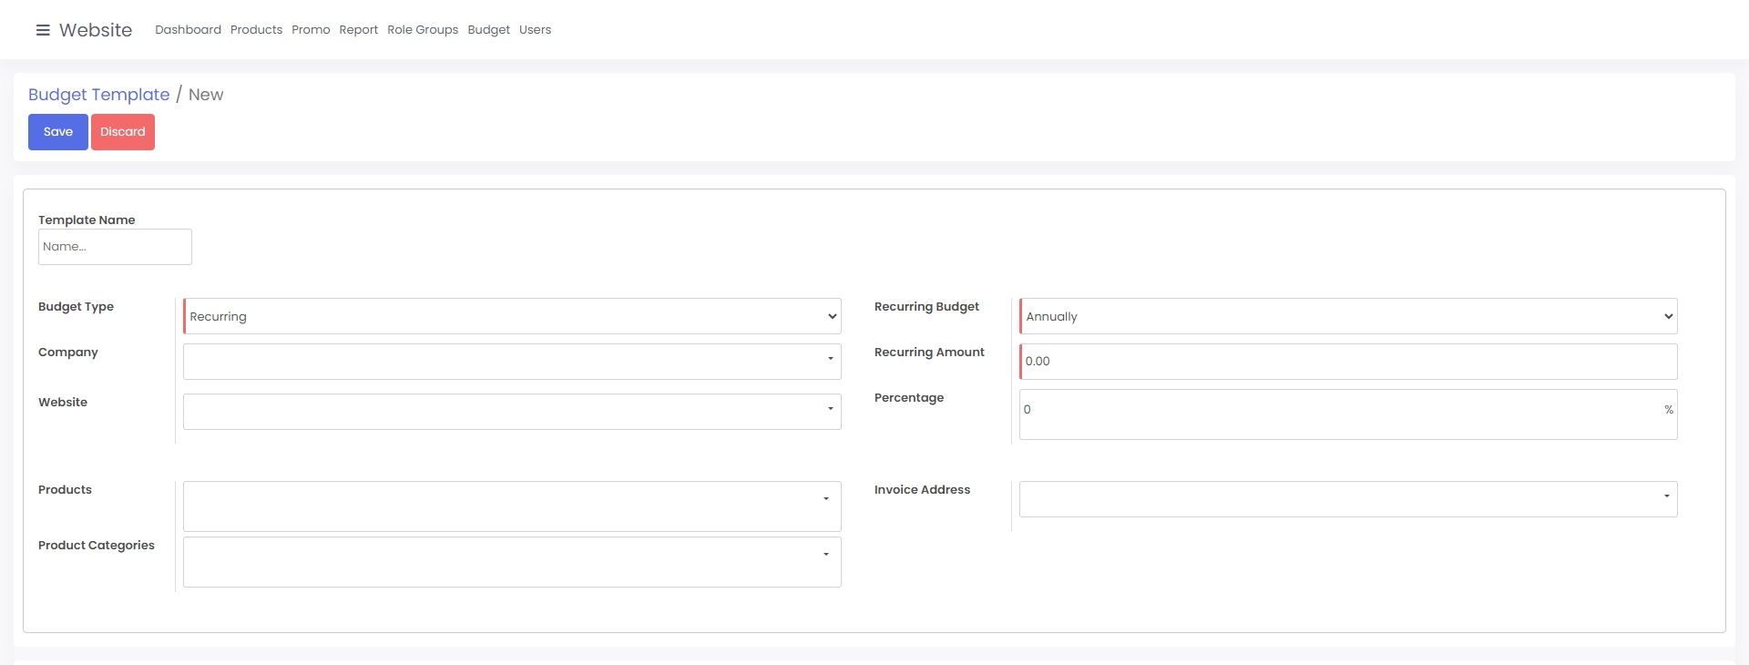Viewport: 1749px width, 665px height.
Task: Open the Promo menu
Action: click(x=311, y=30)
